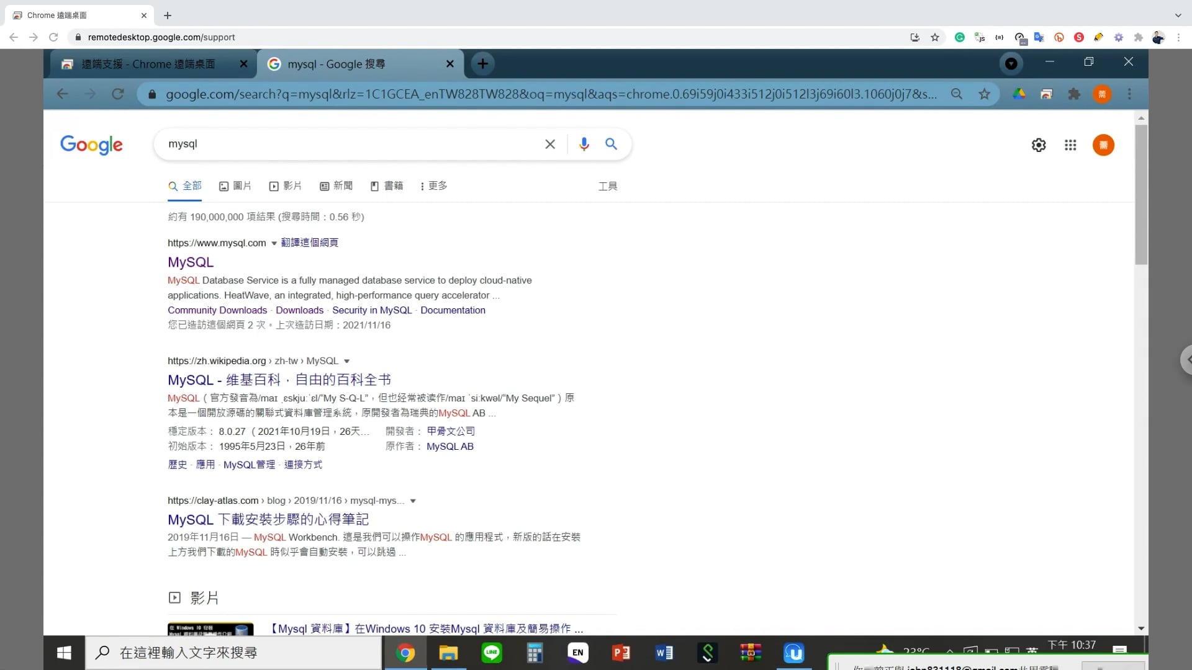1192x670 pixels.
Task: Launch LINE from the taskbar
Action: pyautogui.click(x=491, y=653)
